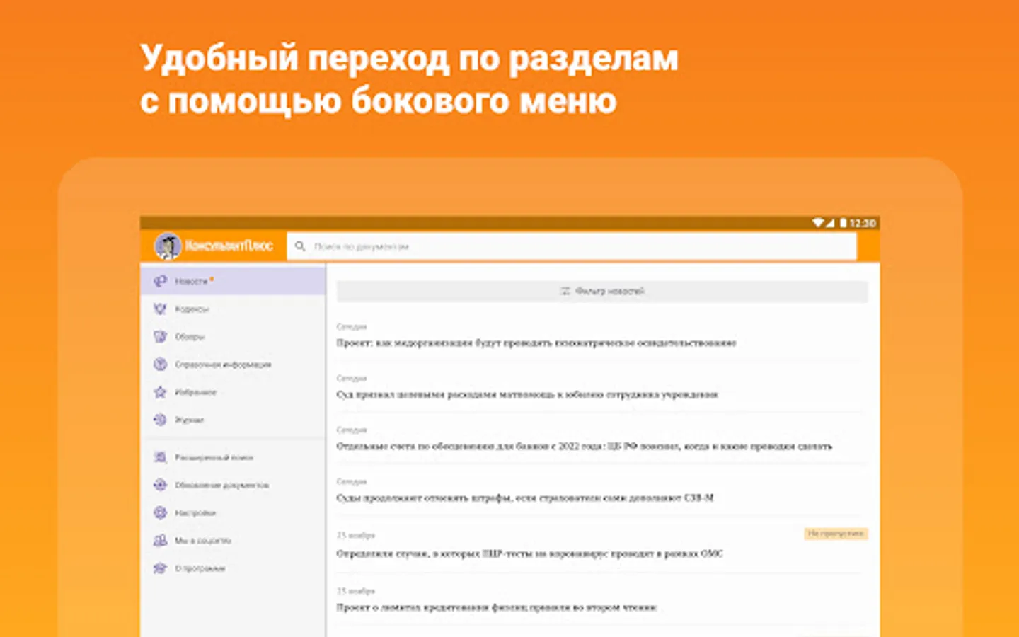Click the Фильтр новостей button

tap(602, 291)
